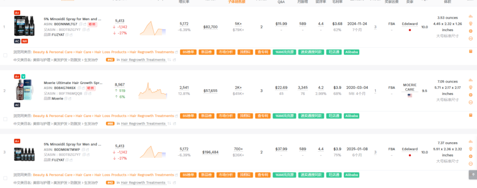
Task: Click the sales trend sparkline for product 1
Action: coord(152,28)
